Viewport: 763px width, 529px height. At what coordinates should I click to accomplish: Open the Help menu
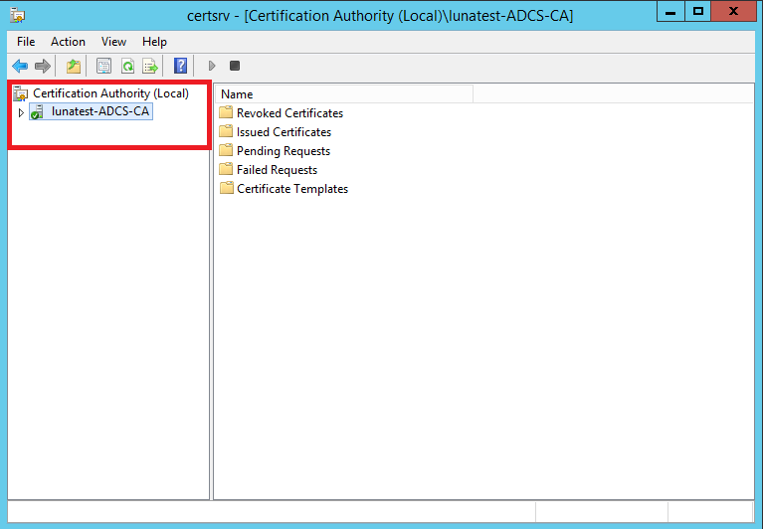155,42
